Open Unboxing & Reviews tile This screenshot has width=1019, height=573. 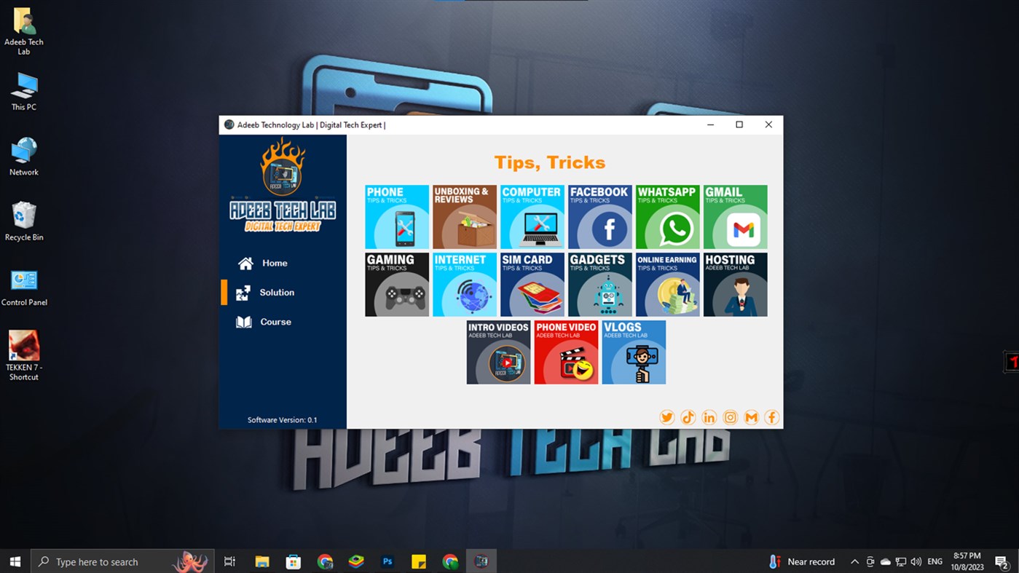pyautogui.click(x=464, y=216)
